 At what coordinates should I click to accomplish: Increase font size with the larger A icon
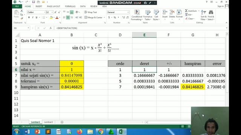(55, 12)
